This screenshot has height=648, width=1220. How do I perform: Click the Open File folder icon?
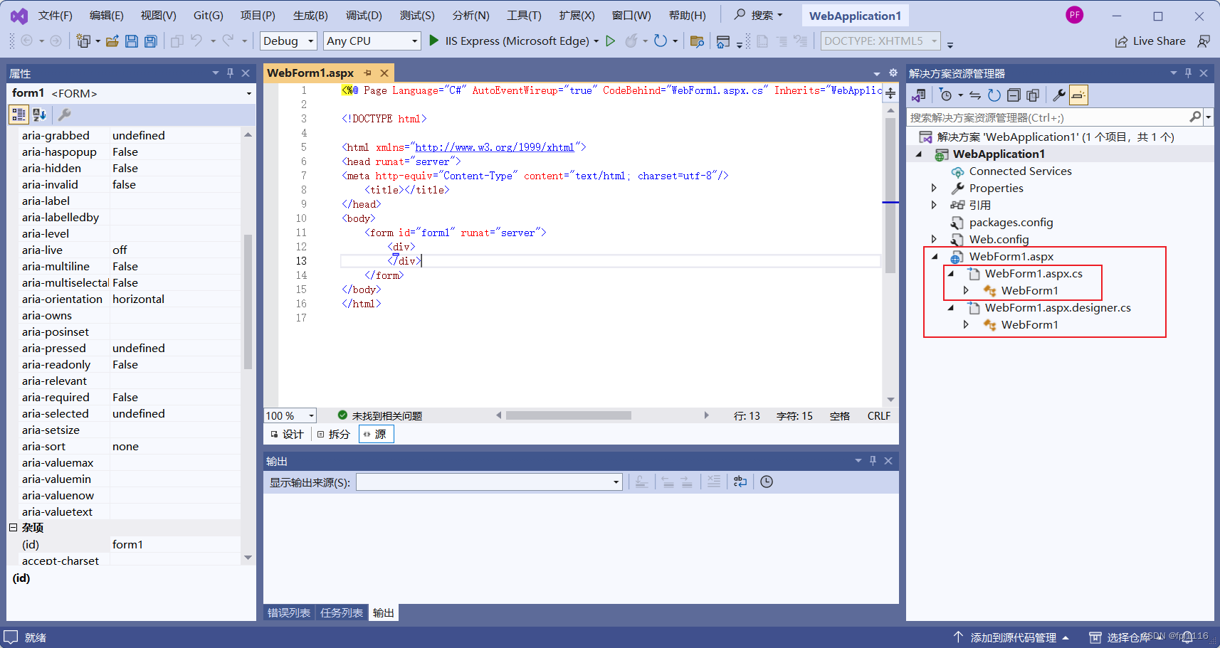112,41
